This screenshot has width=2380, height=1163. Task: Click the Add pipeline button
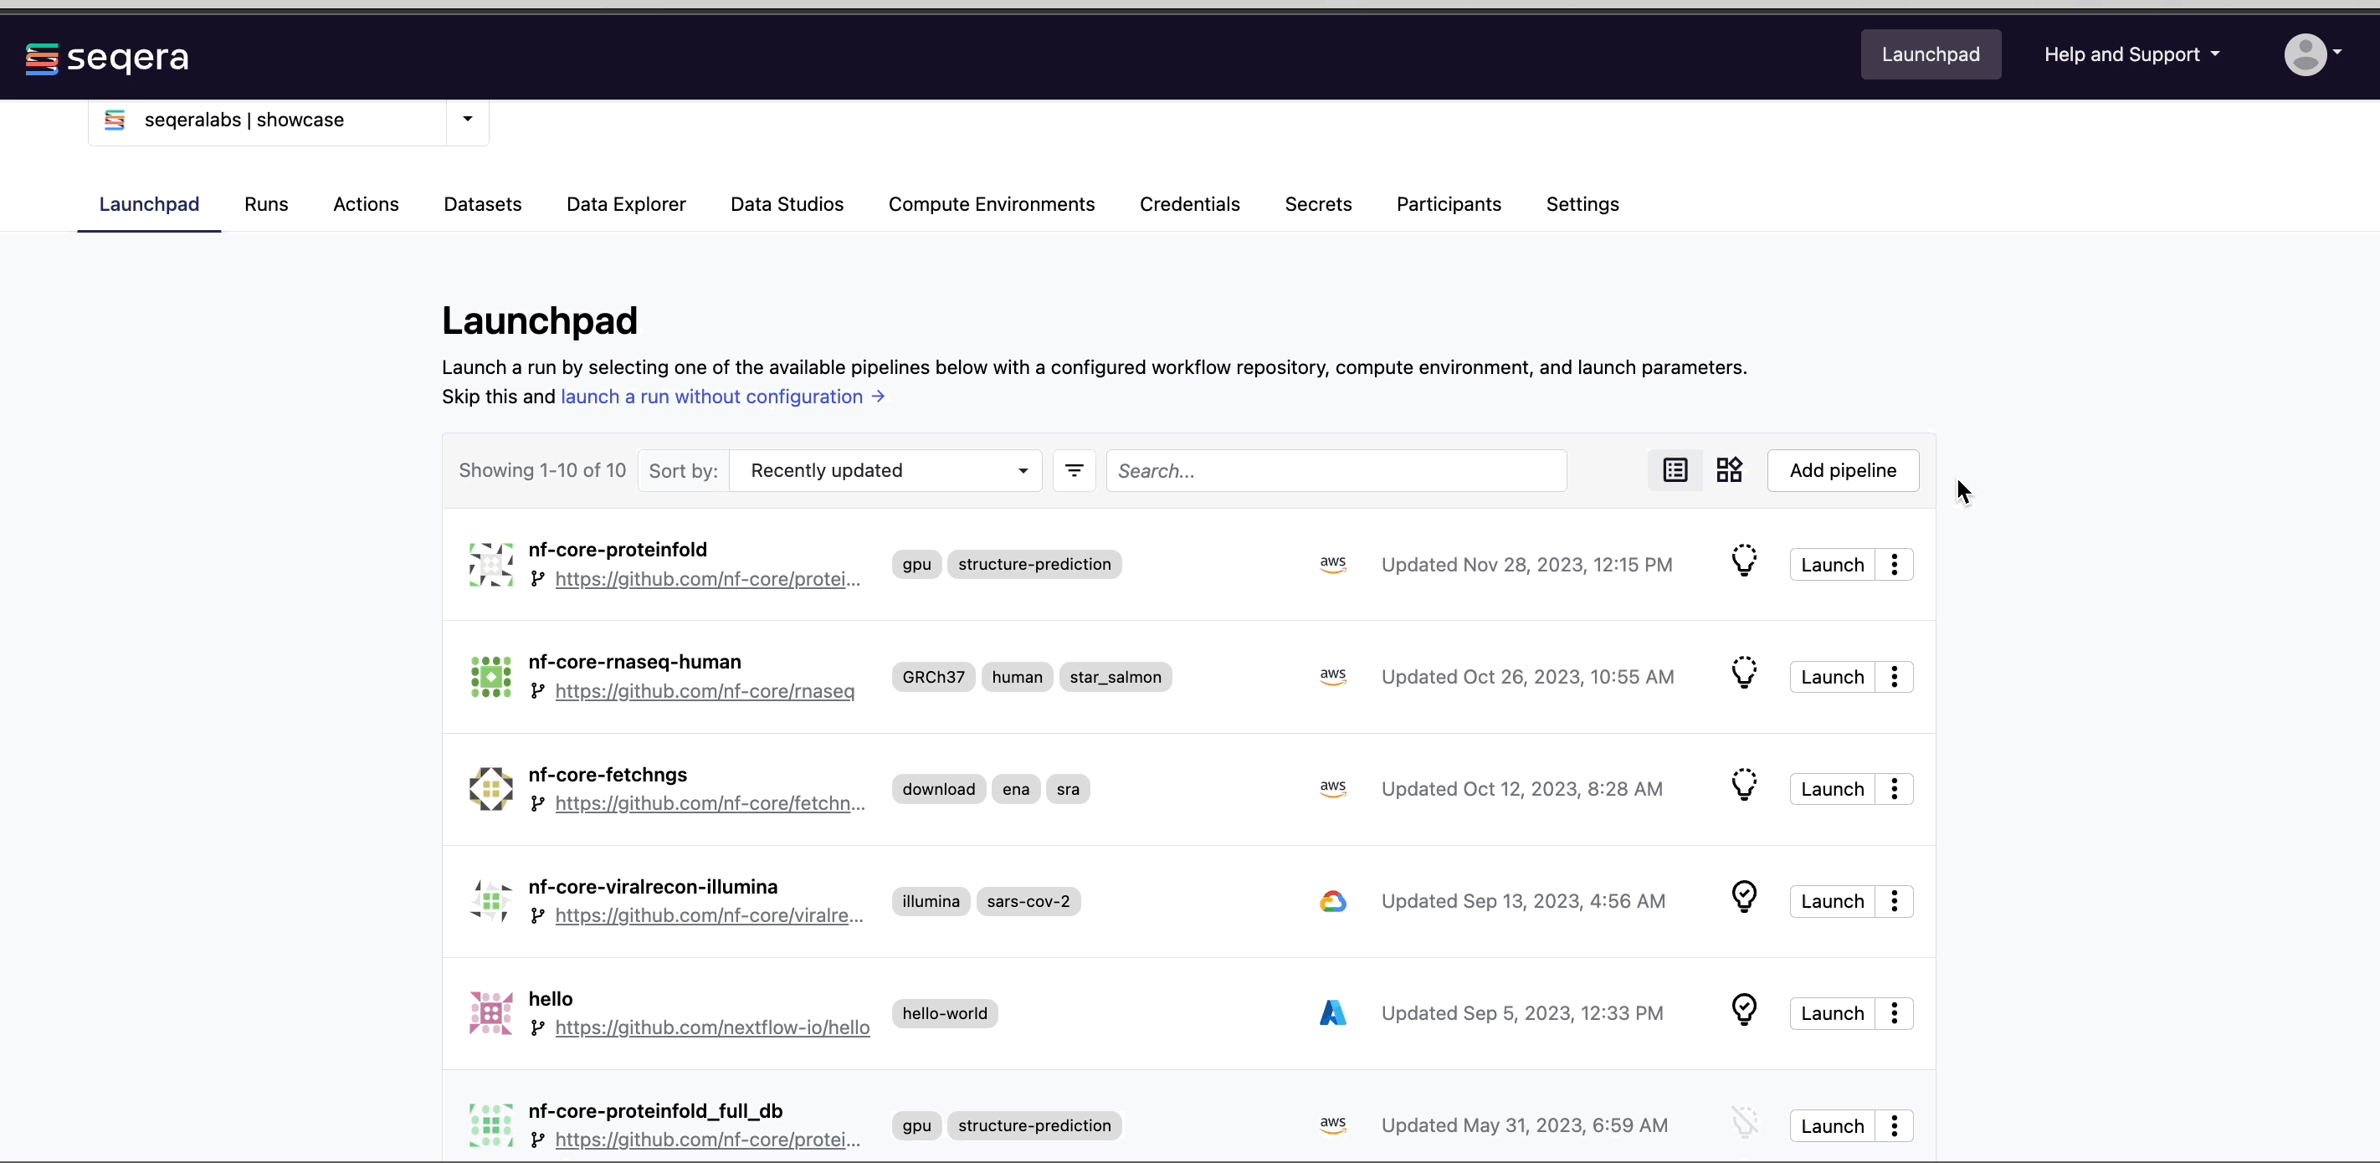tap(1841, 470)
